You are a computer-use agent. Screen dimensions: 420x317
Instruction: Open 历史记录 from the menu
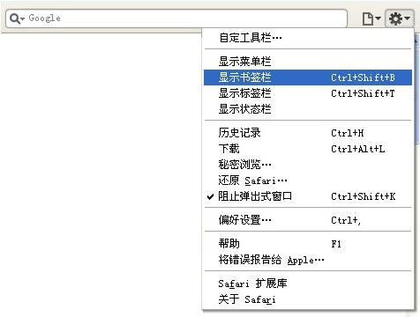(x=308, y=133)
